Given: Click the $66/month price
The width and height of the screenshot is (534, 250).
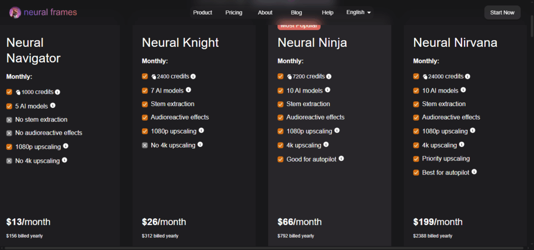Looking at the screenshot, I should point(299,222).
